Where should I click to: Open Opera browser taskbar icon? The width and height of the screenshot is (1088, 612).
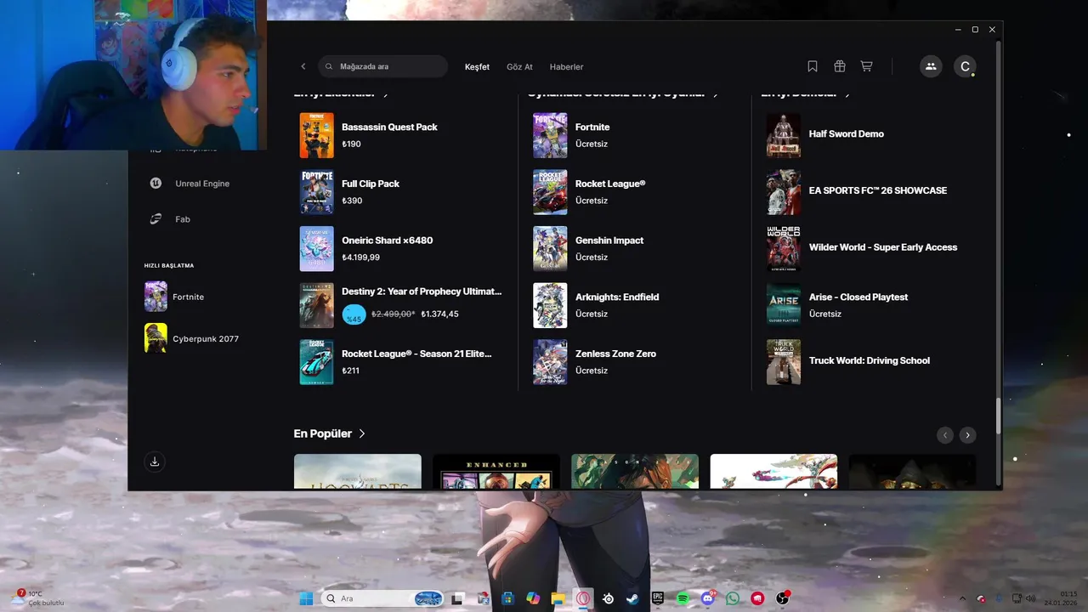583,598
